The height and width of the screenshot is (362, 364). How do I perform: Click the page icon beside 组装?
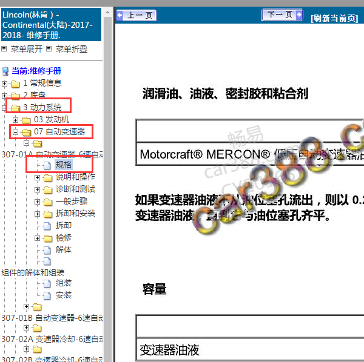pos(47,283)
